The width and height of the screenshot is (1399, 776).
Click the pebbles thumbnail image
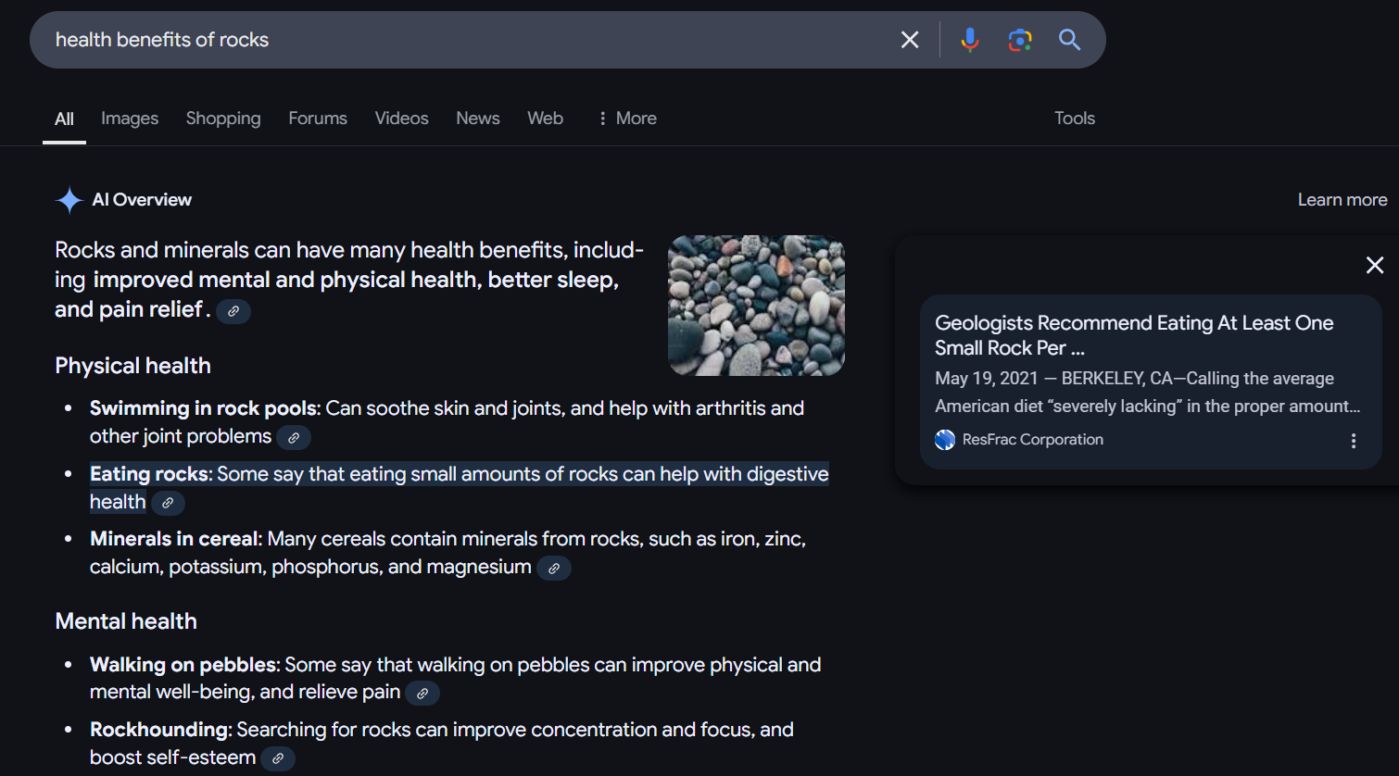click(756, 306)
